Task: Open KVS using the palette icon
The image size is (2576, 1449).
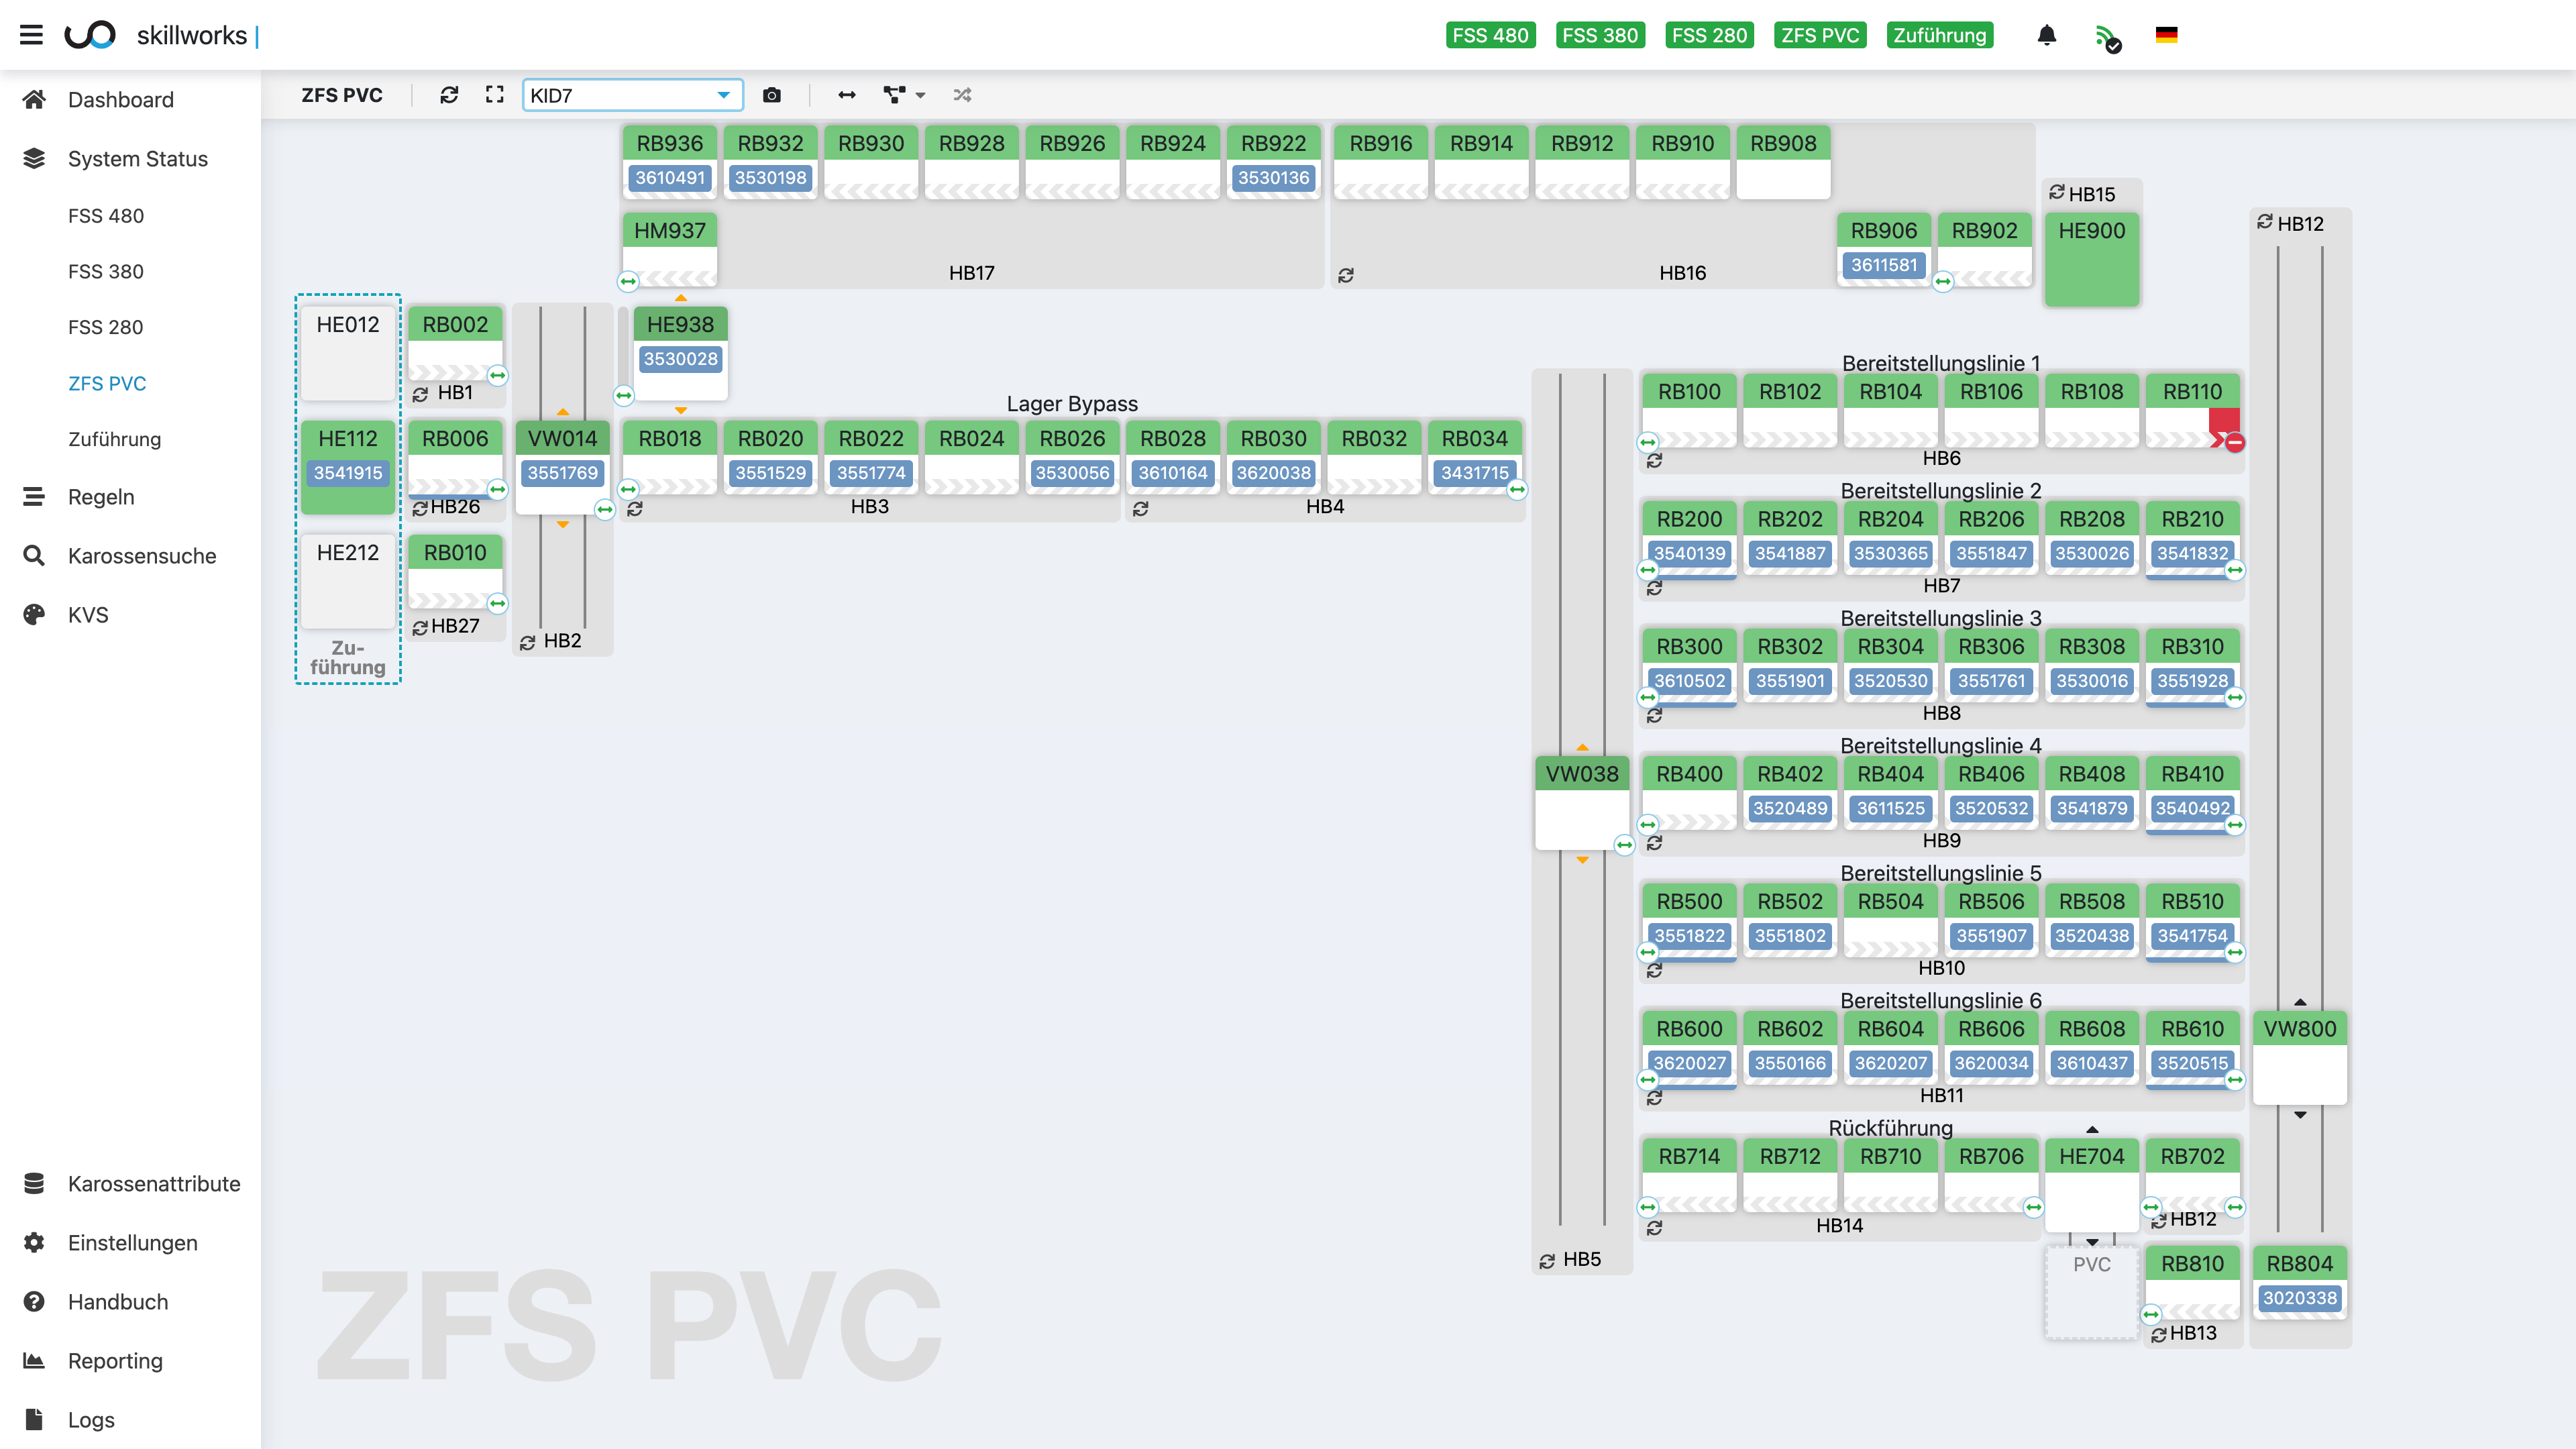Action: (x=34, y=615)
